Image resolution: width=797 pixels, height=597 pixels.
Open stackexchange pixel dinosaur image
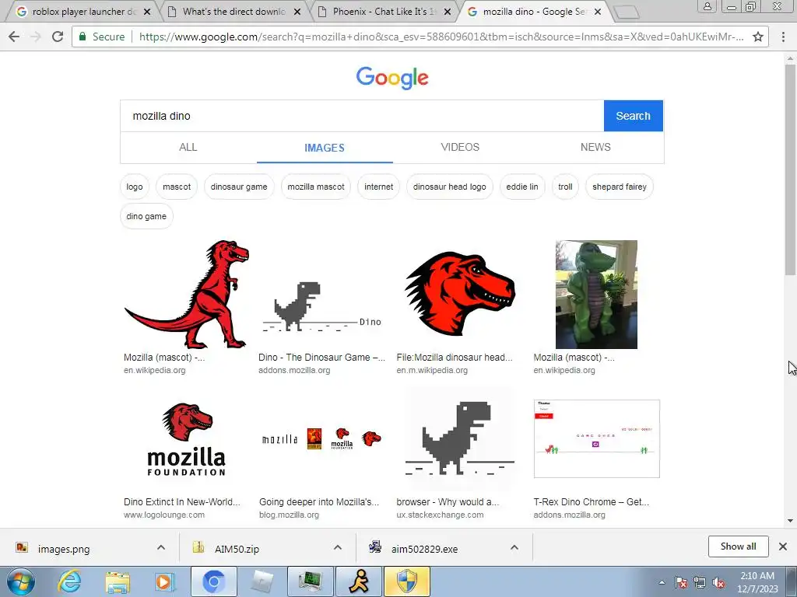click(x=459, y=438)
